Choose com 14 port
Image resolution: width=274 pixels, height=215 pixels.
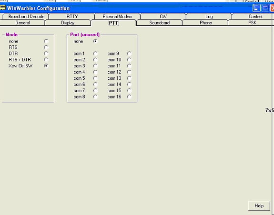(129, 84)
